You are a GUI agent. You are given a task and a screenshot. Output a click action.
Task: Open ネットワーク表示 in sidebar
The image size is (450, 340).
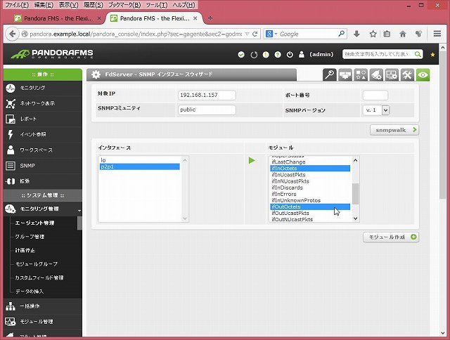(42, 103)
